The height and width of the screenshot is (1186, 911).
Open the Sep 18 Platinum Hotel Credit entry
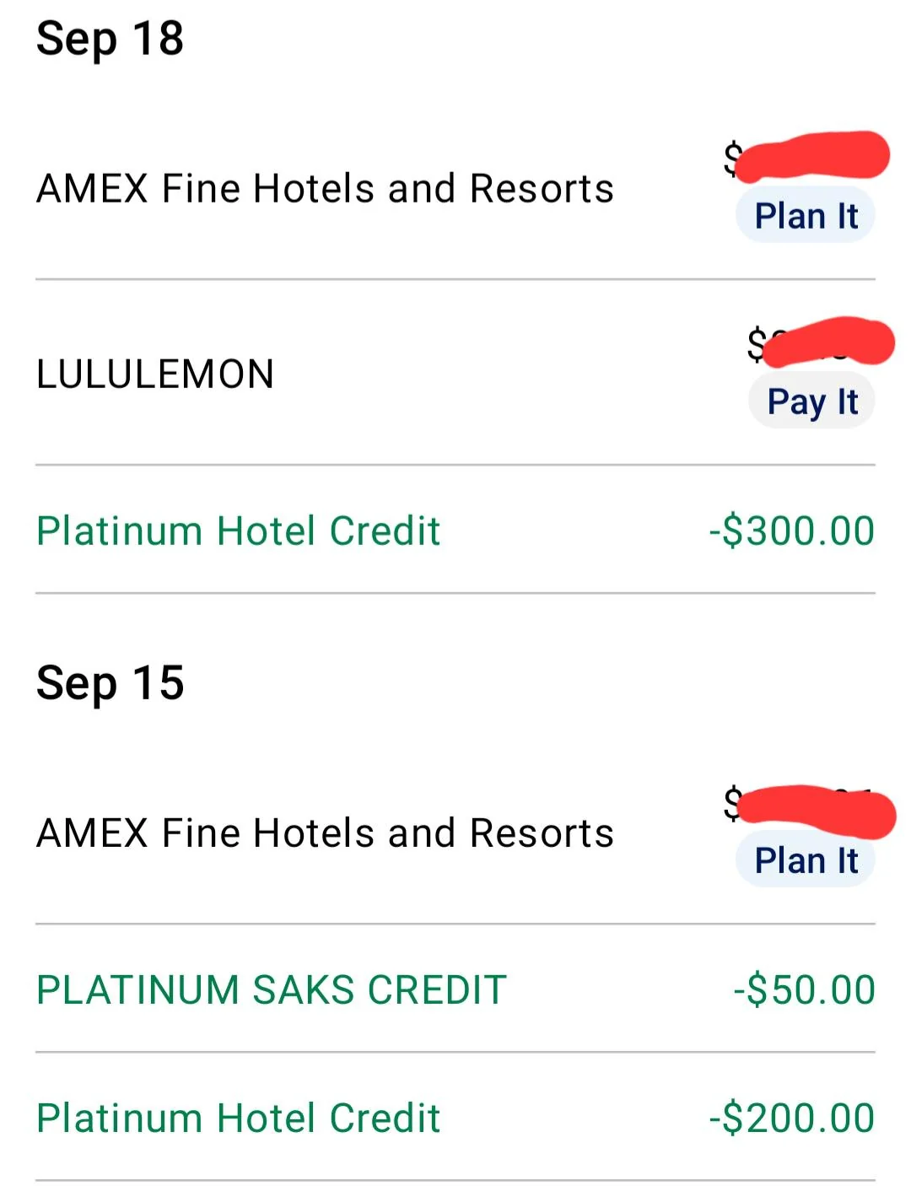pyautogui.click(x=238, y=531)
